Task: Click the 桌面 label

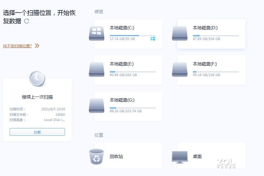Action: coord(197,156)
